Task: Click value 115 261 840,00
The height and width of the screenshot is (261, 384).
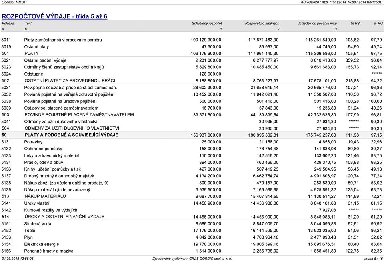Action: click(321, 40)
